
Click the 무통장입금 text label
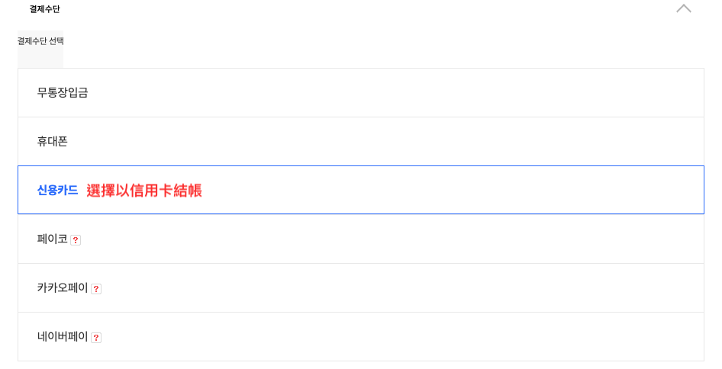click(x=63, y=93)
